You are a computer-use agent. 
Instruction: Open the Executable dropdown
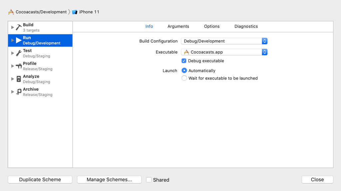pyautogui.click(x=265, y=52)
